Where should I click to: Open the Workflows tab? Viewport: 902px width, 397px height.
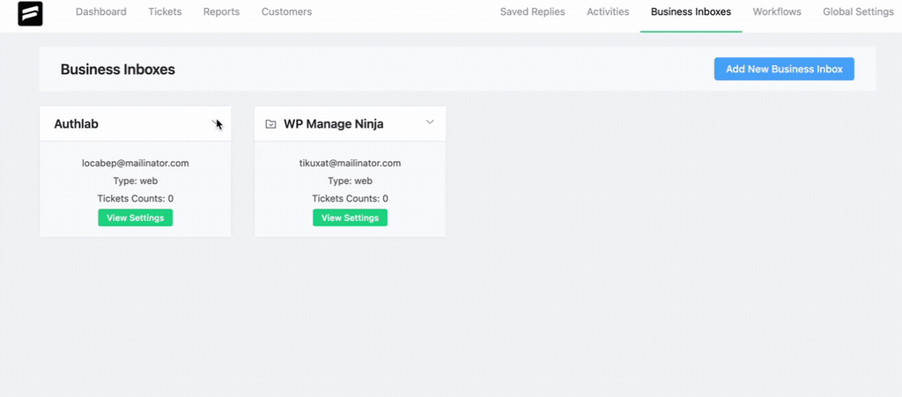[x=777, y=11]
